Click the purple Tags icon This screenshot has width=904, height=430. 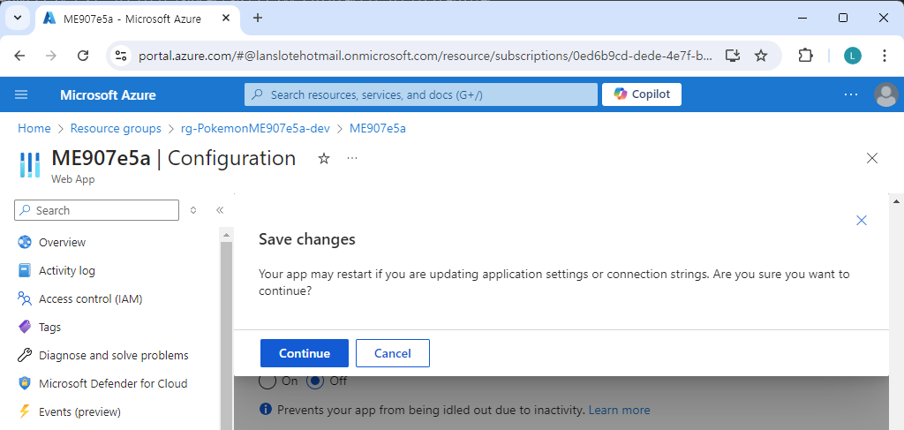coord(24,327)
